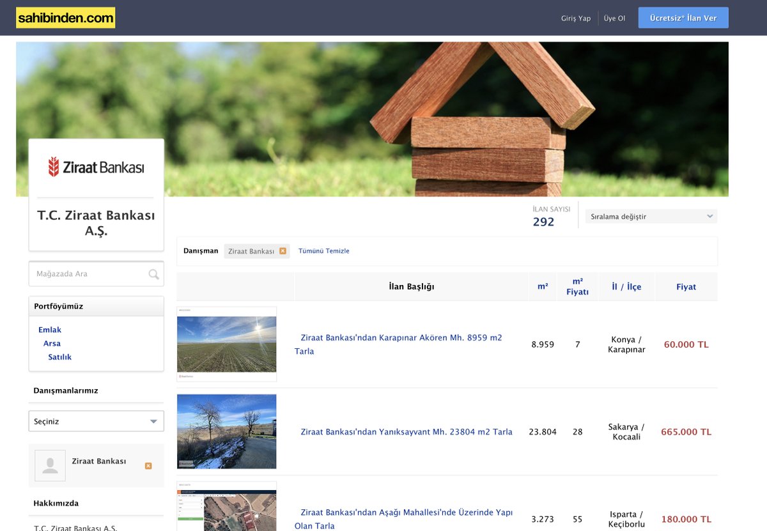Screen dimensions: 767x531
Task: Sort by the İl / İlçe column header
Action: pyautogui.click(x=626, y=286)
